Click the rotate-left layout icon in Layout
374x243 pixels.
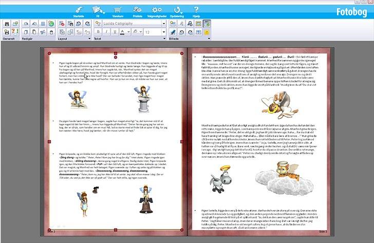click(x=79, y=24)
